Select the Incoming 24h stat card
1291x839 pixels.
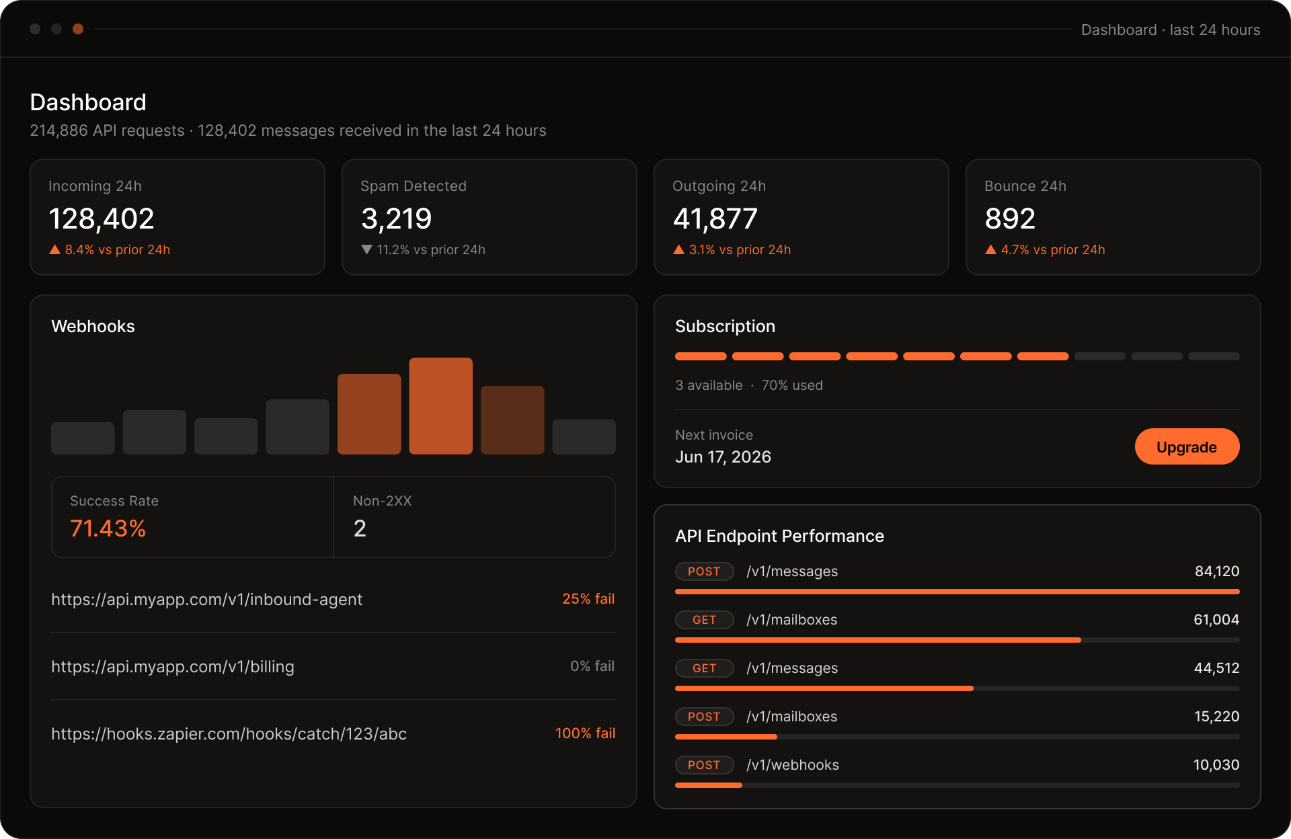click(x=178, y=217)
